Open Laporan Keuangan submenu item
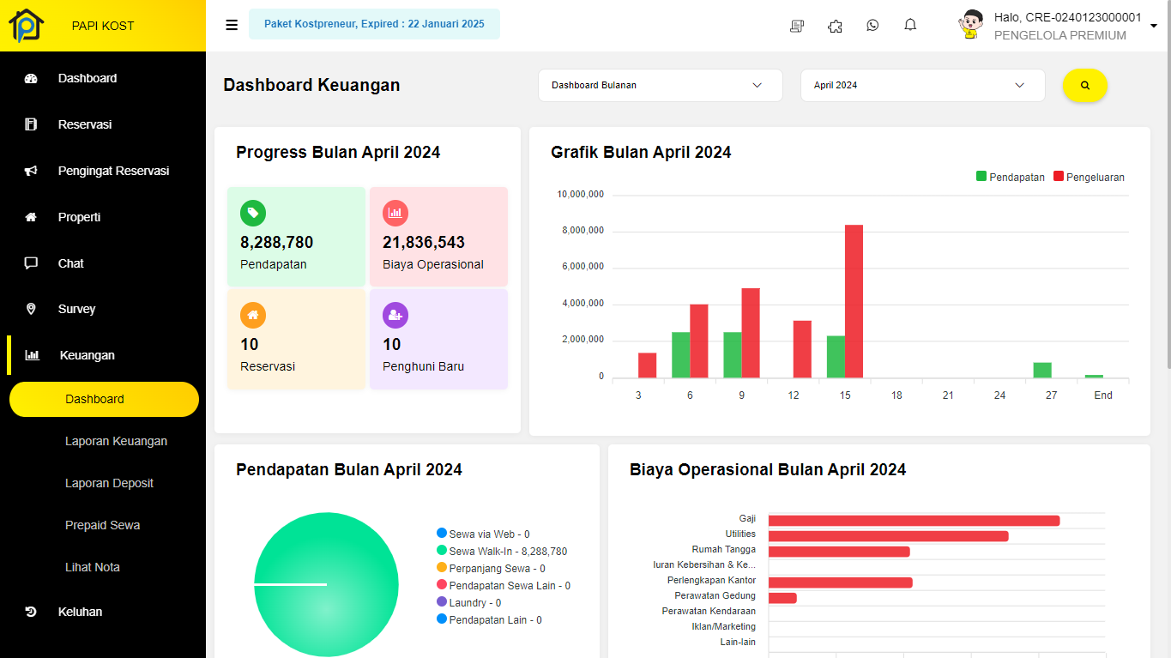Screen dimensions: 1171x658 pos(116,441)
